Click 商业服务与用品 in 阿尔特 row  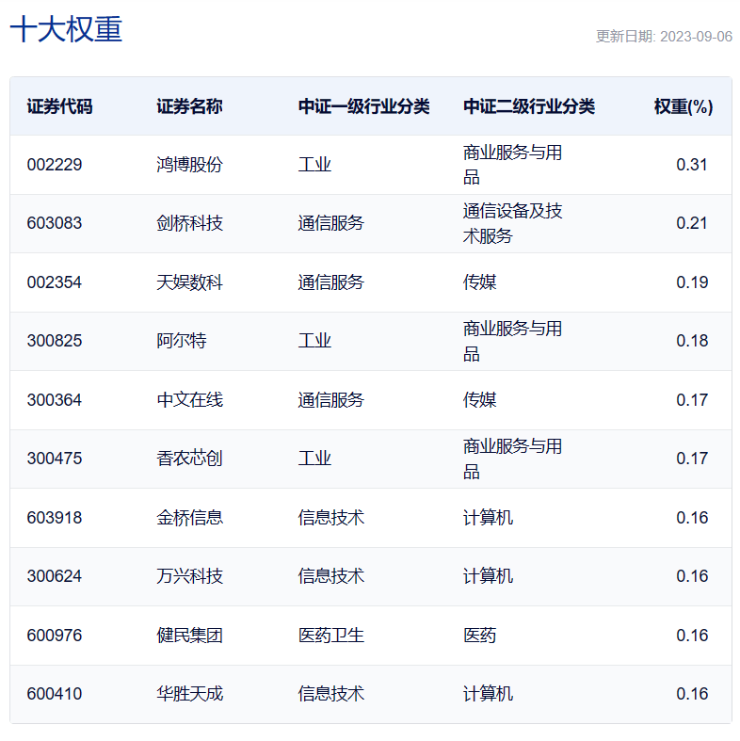tap(513, 341)
